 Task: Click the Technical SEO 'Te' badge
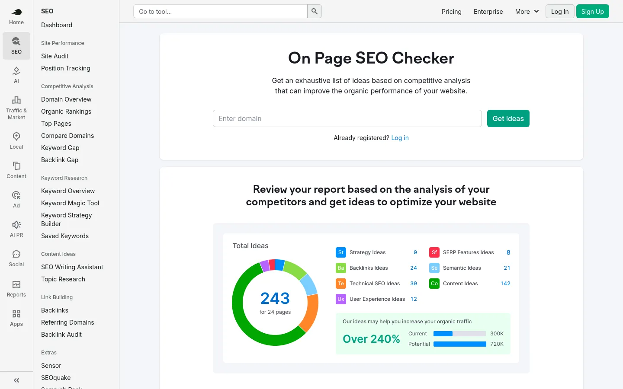341,284
